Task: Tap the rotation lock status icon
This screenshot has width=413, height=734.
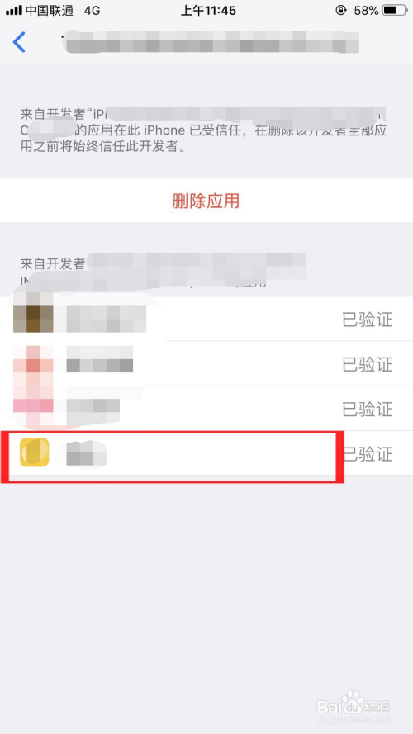Action: 341,10
